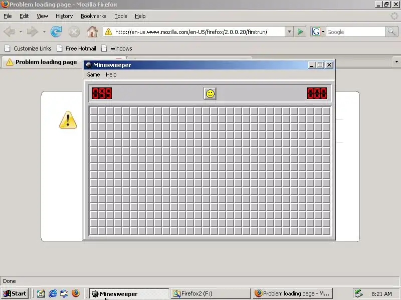Image resolution: width=401 pixels, height=300 pixels.
Task: Switch to Minesweeper taskbar button
Action: click(129, 293)
